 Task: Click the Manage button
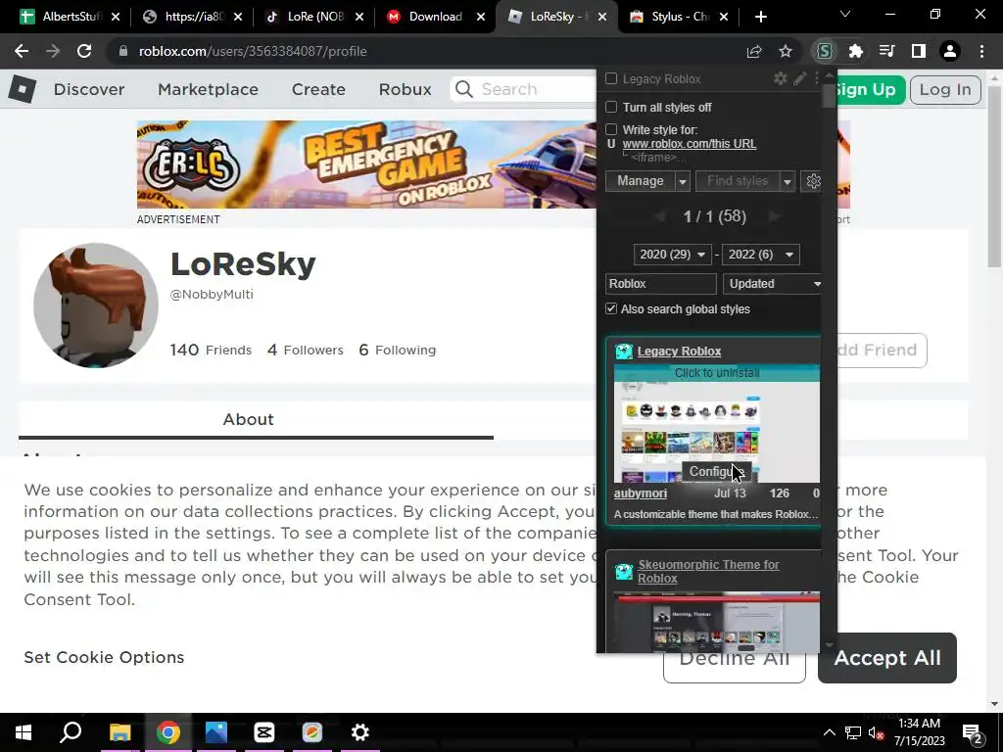641,181
